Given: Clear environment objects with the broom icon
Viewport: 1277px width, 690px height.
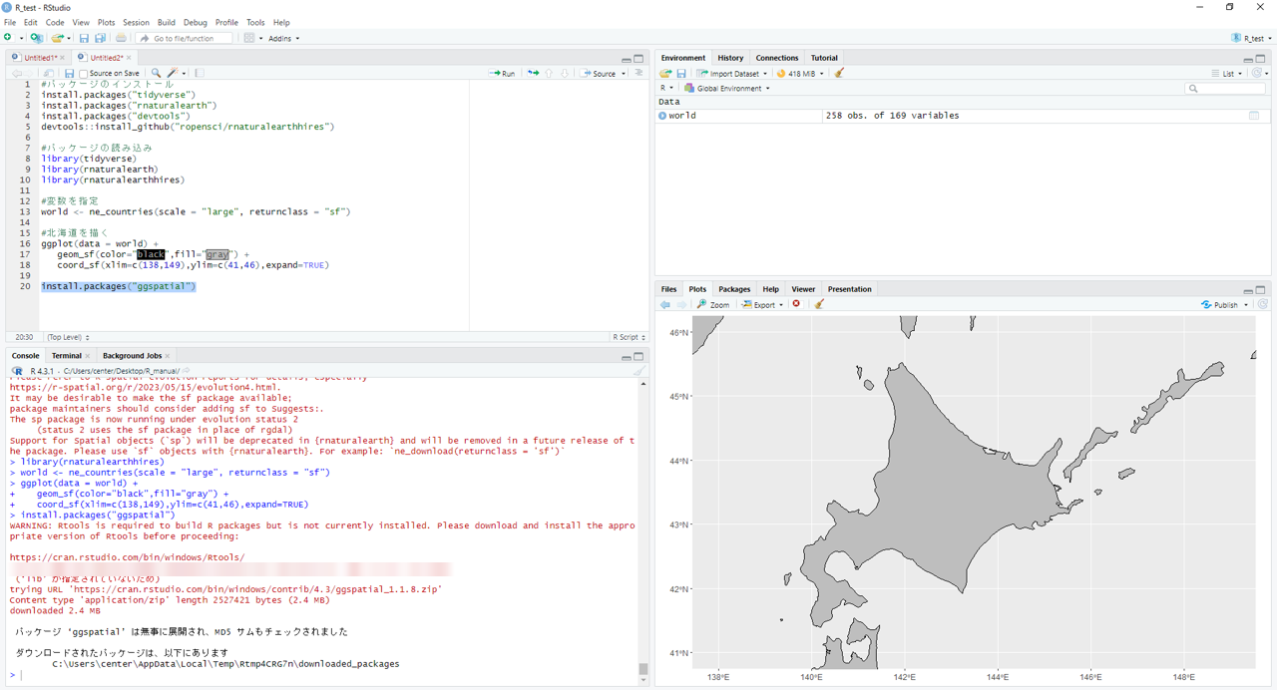Looking at the screenshot, I should click(839, 73).
